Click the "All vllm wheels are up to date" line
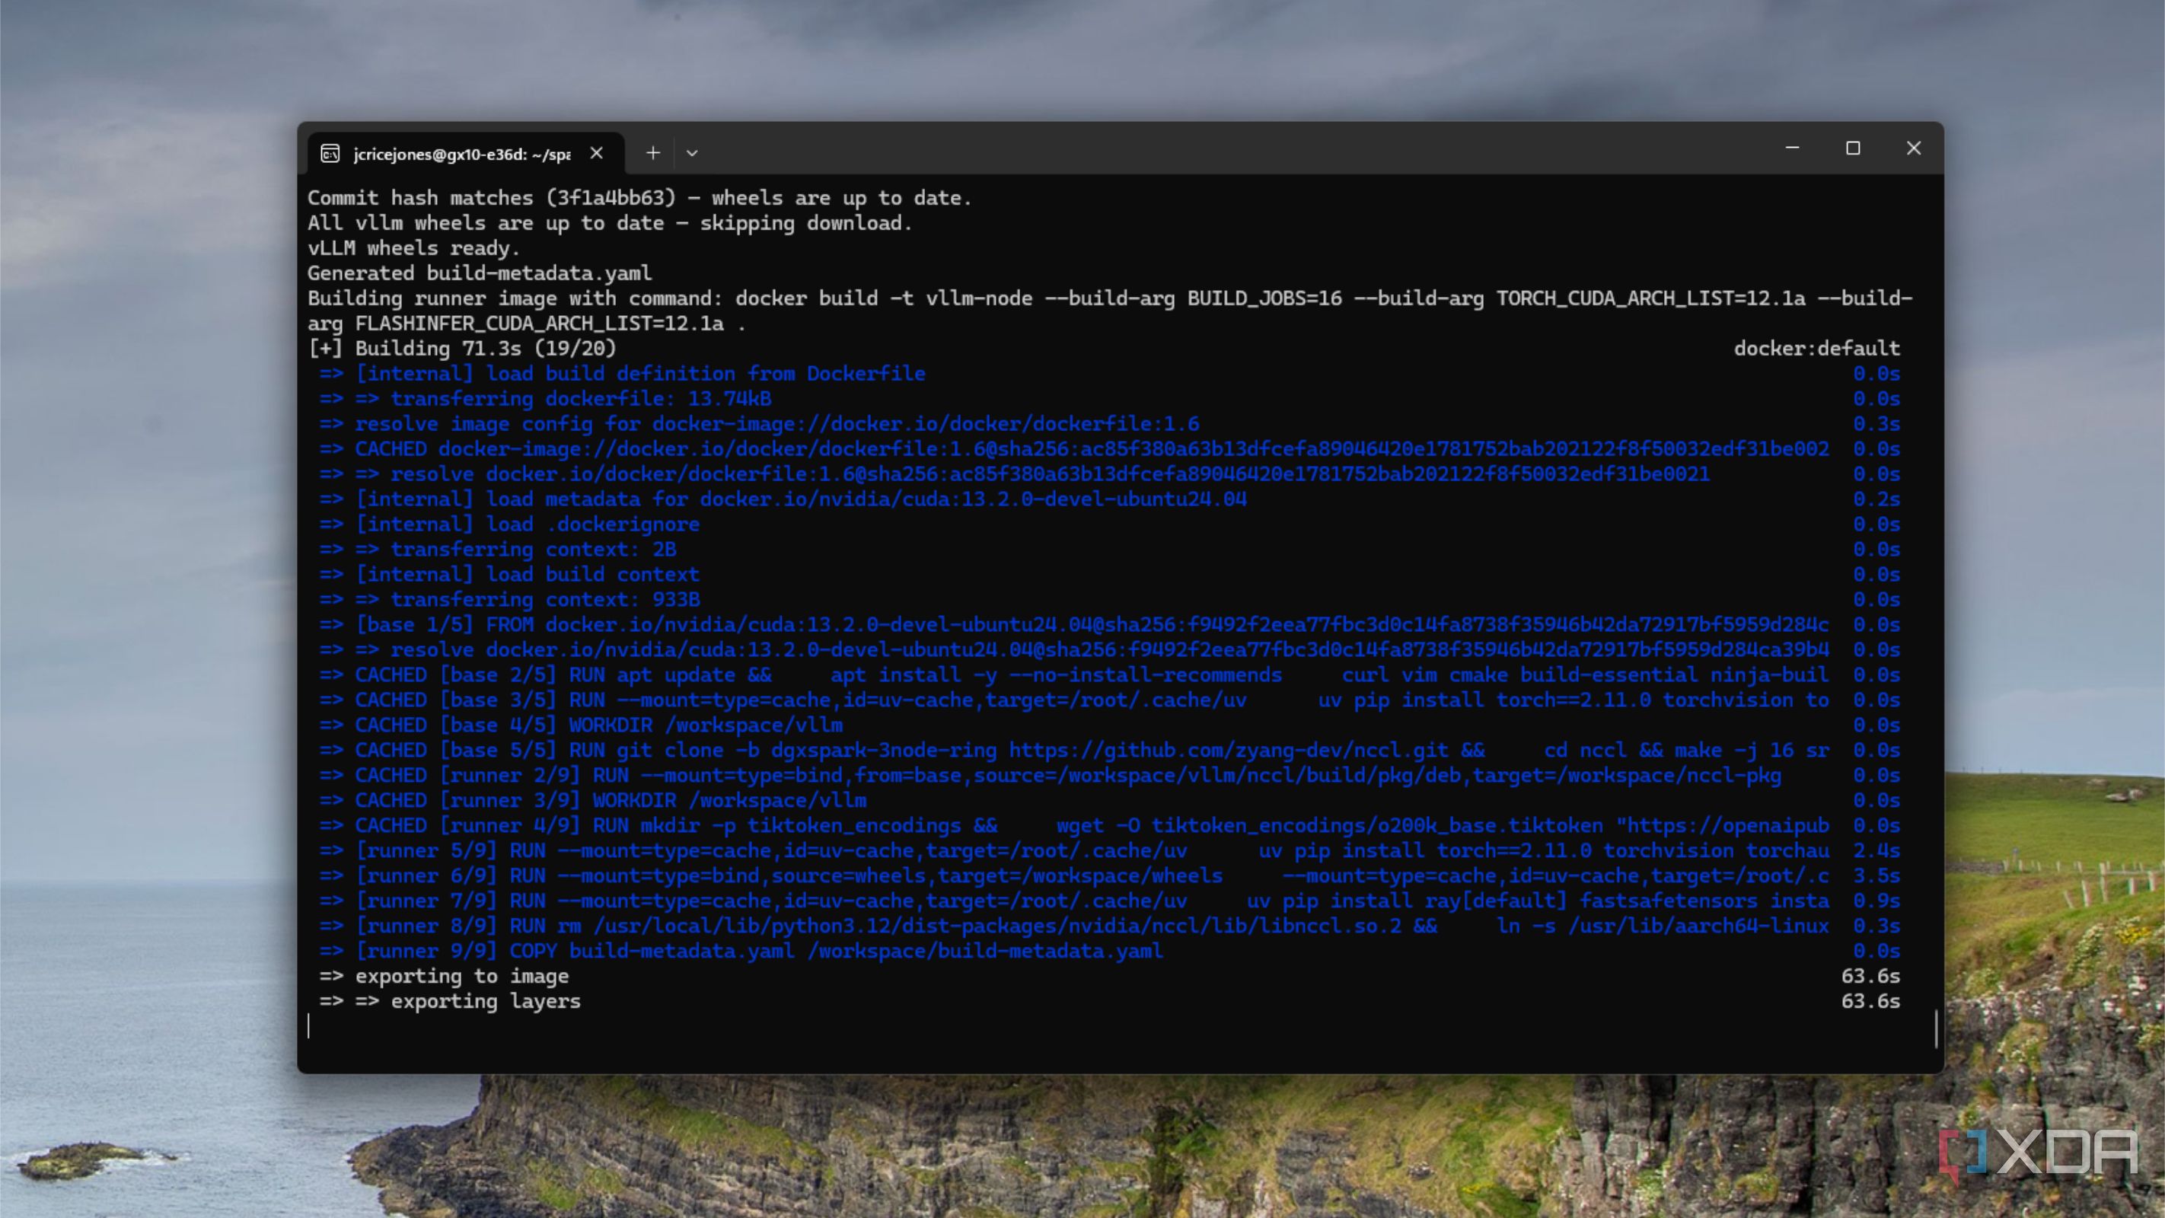The width and height of the screenshot is (2165, 1218). point(609,223)
